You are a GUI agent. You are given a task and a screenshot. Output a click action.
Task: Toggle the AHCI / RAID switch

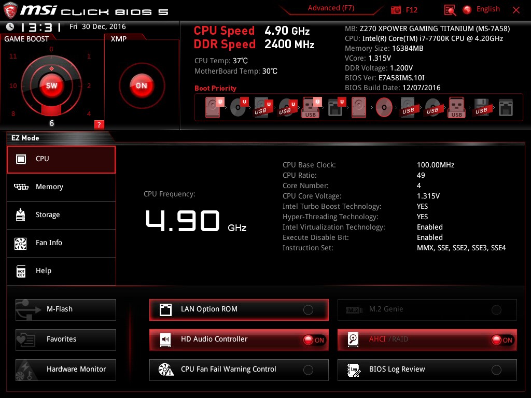502,340
